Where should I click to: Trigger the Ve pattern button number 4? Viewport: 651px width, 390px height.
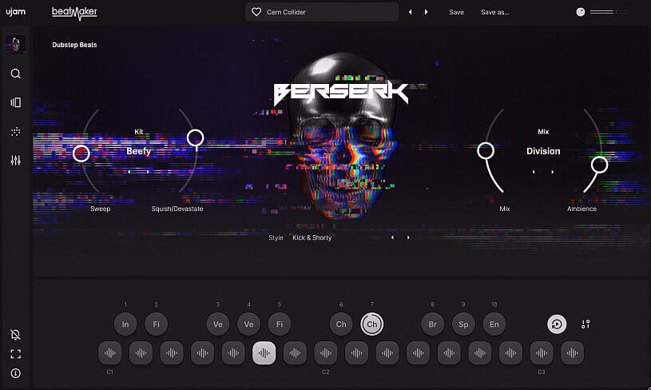tap(248, 324)
